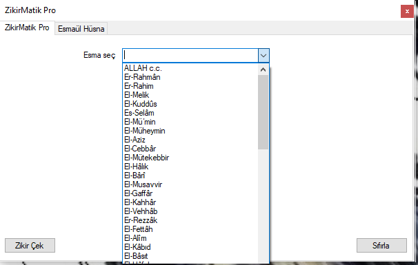Select El-Musavvir from the list

(190, 184)
